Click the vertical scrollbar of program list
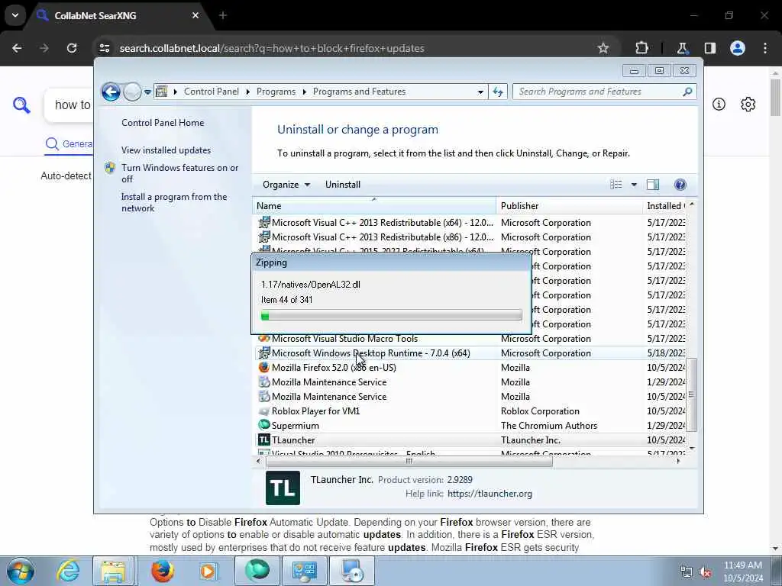This screenshot has width=782, height=586. [691, 394]
